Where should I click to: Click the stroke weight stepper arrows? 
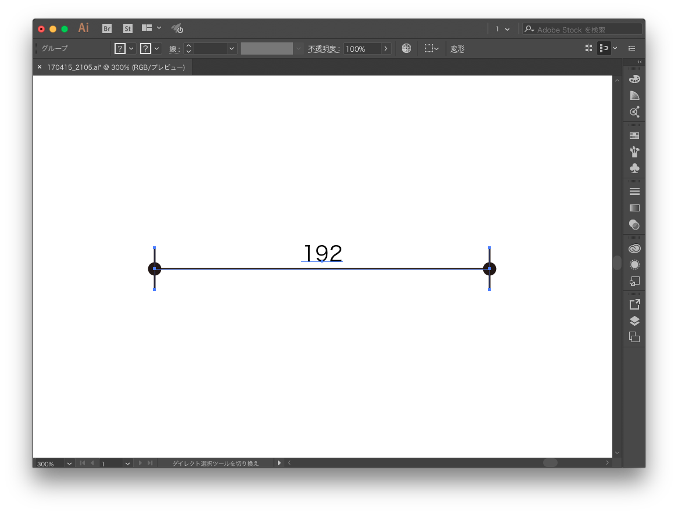coord(188,48)
